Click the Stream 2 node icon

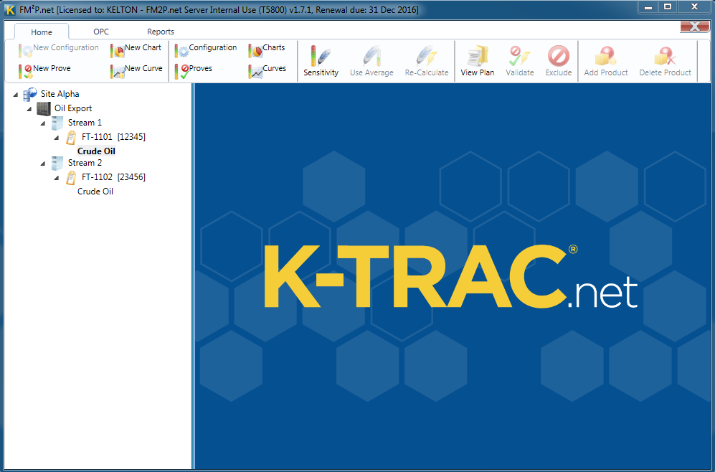[x=57, y=163]
